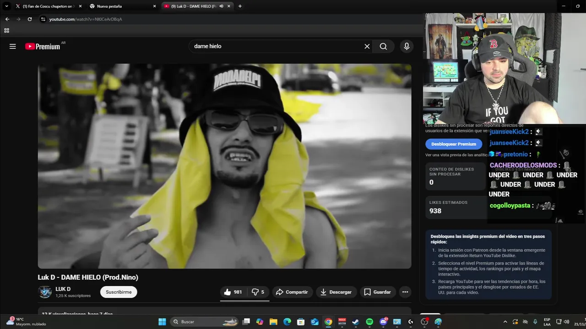Screen dimensions: 586x329
Task: Go back with browser back arrow
Action: (x=7, y=19)
